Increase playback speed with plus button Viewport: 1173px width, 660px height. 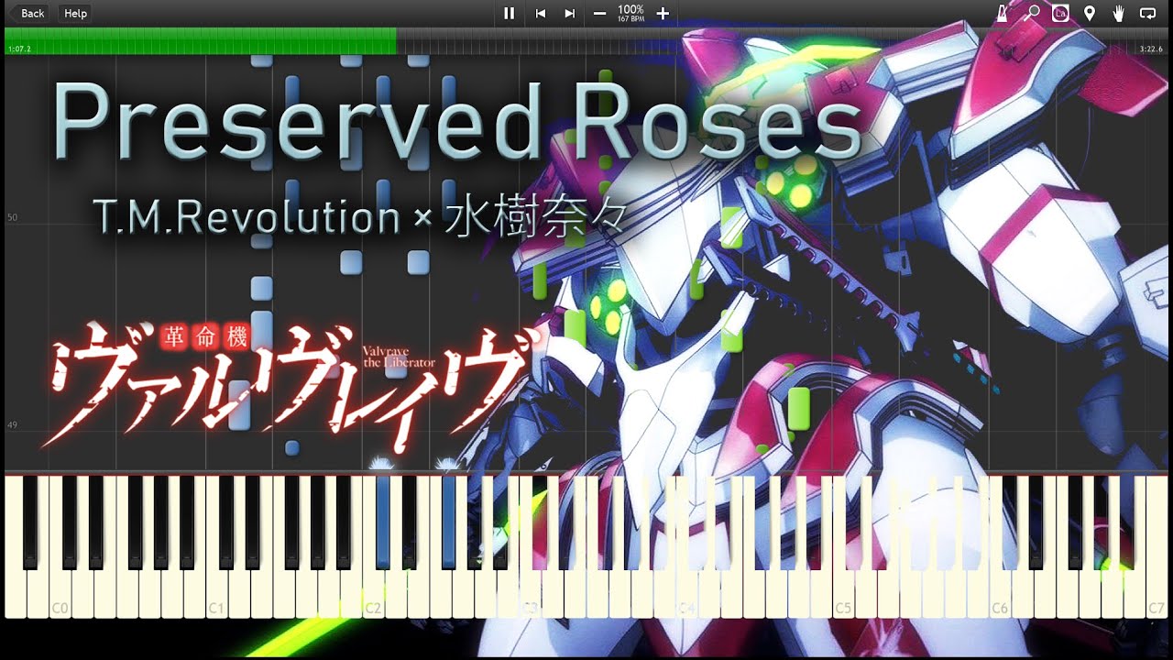663,13
